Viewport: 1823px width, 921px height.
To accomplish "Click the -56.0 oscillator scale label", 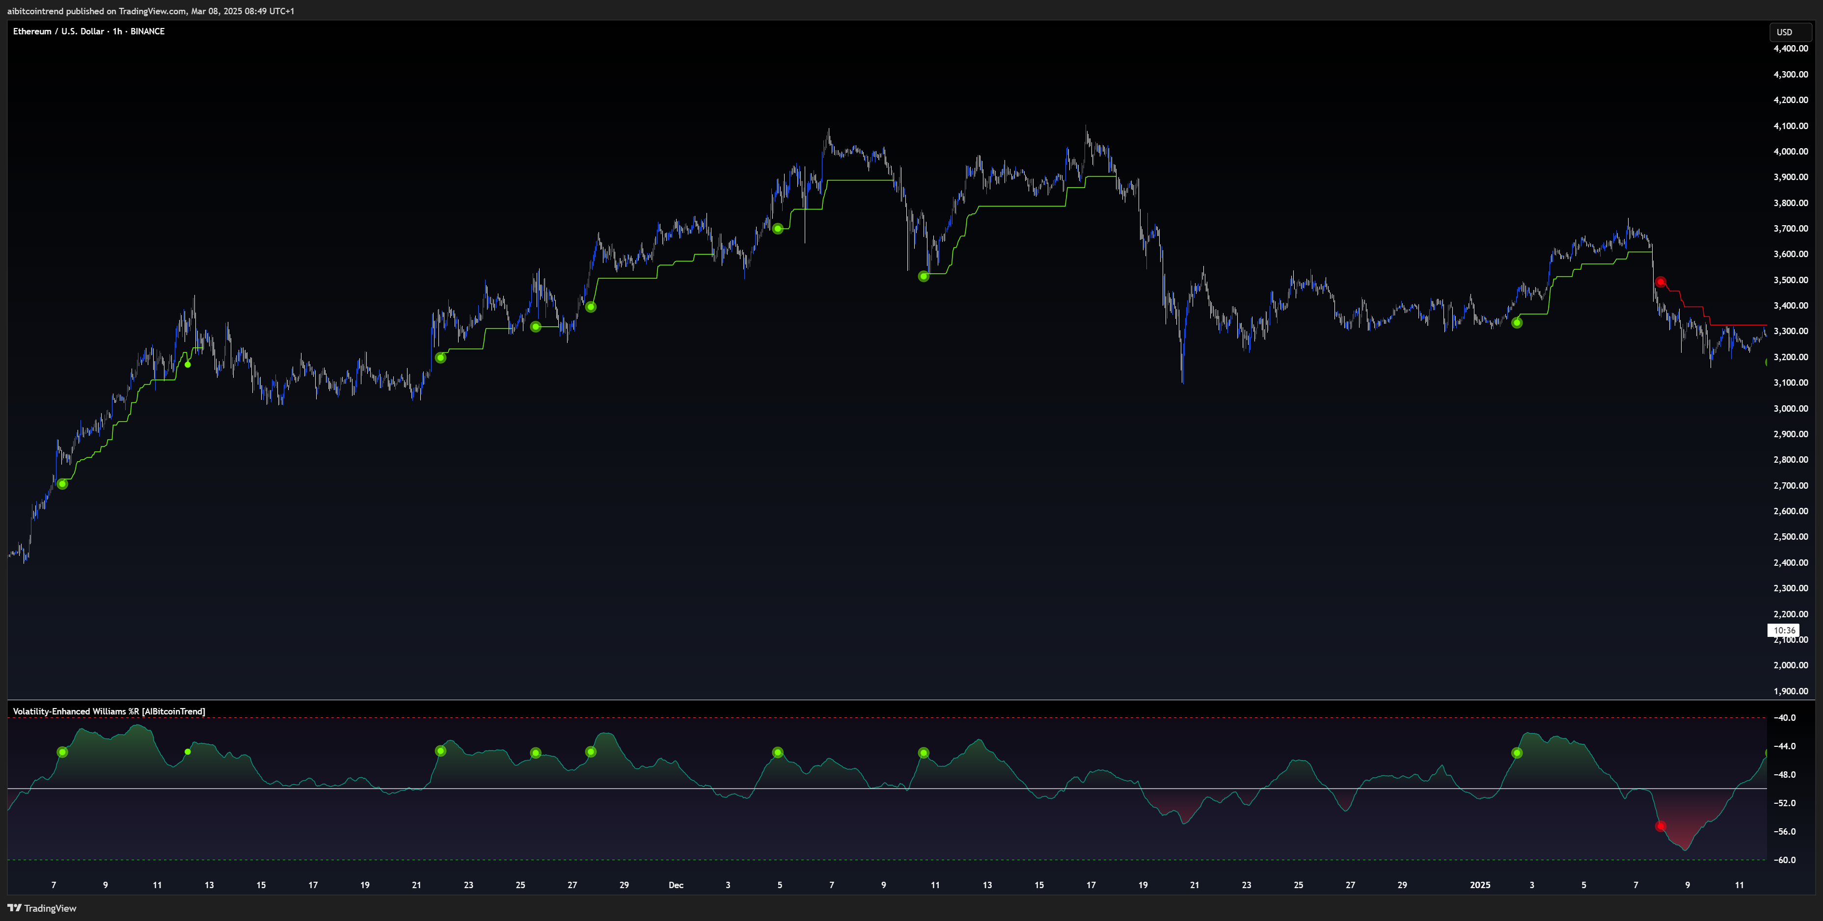I will point(1784,832).
